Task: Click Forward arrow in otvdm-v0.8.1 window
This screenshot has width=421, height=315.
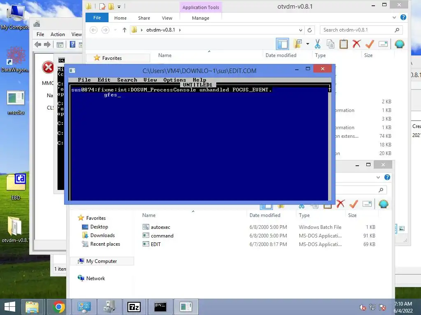Action: tap(105, 30)
